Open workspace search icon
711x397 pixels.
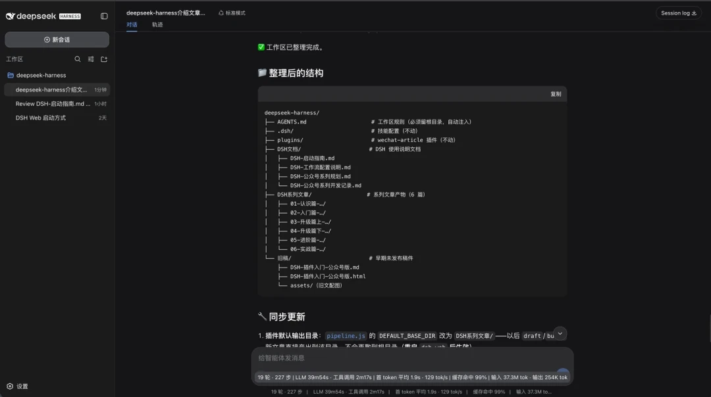click(x=78, y=59)
